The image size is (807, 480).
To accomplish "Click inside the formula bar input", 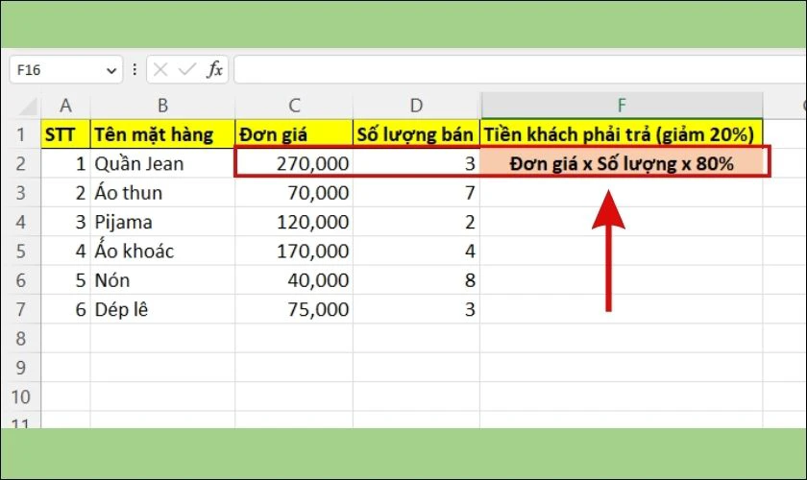I will [520, 69].
